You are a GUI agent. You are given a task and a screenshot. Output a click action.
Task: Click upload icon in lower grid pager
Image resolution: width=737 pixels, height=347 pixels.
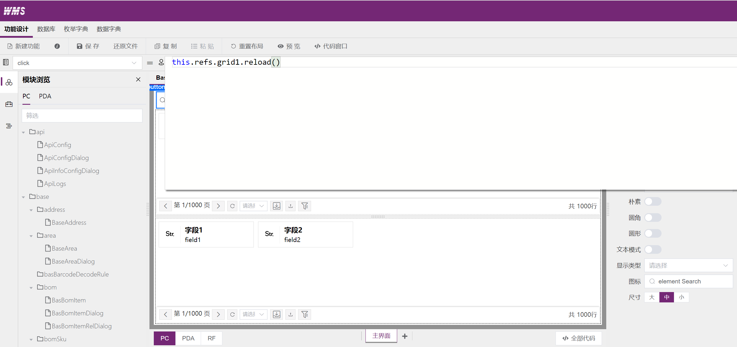(291, 314)
